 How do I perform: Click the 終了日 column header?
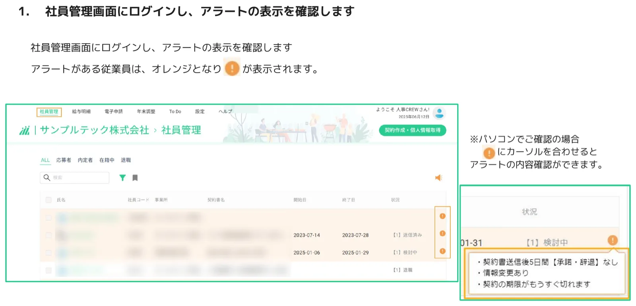point(348,200)
